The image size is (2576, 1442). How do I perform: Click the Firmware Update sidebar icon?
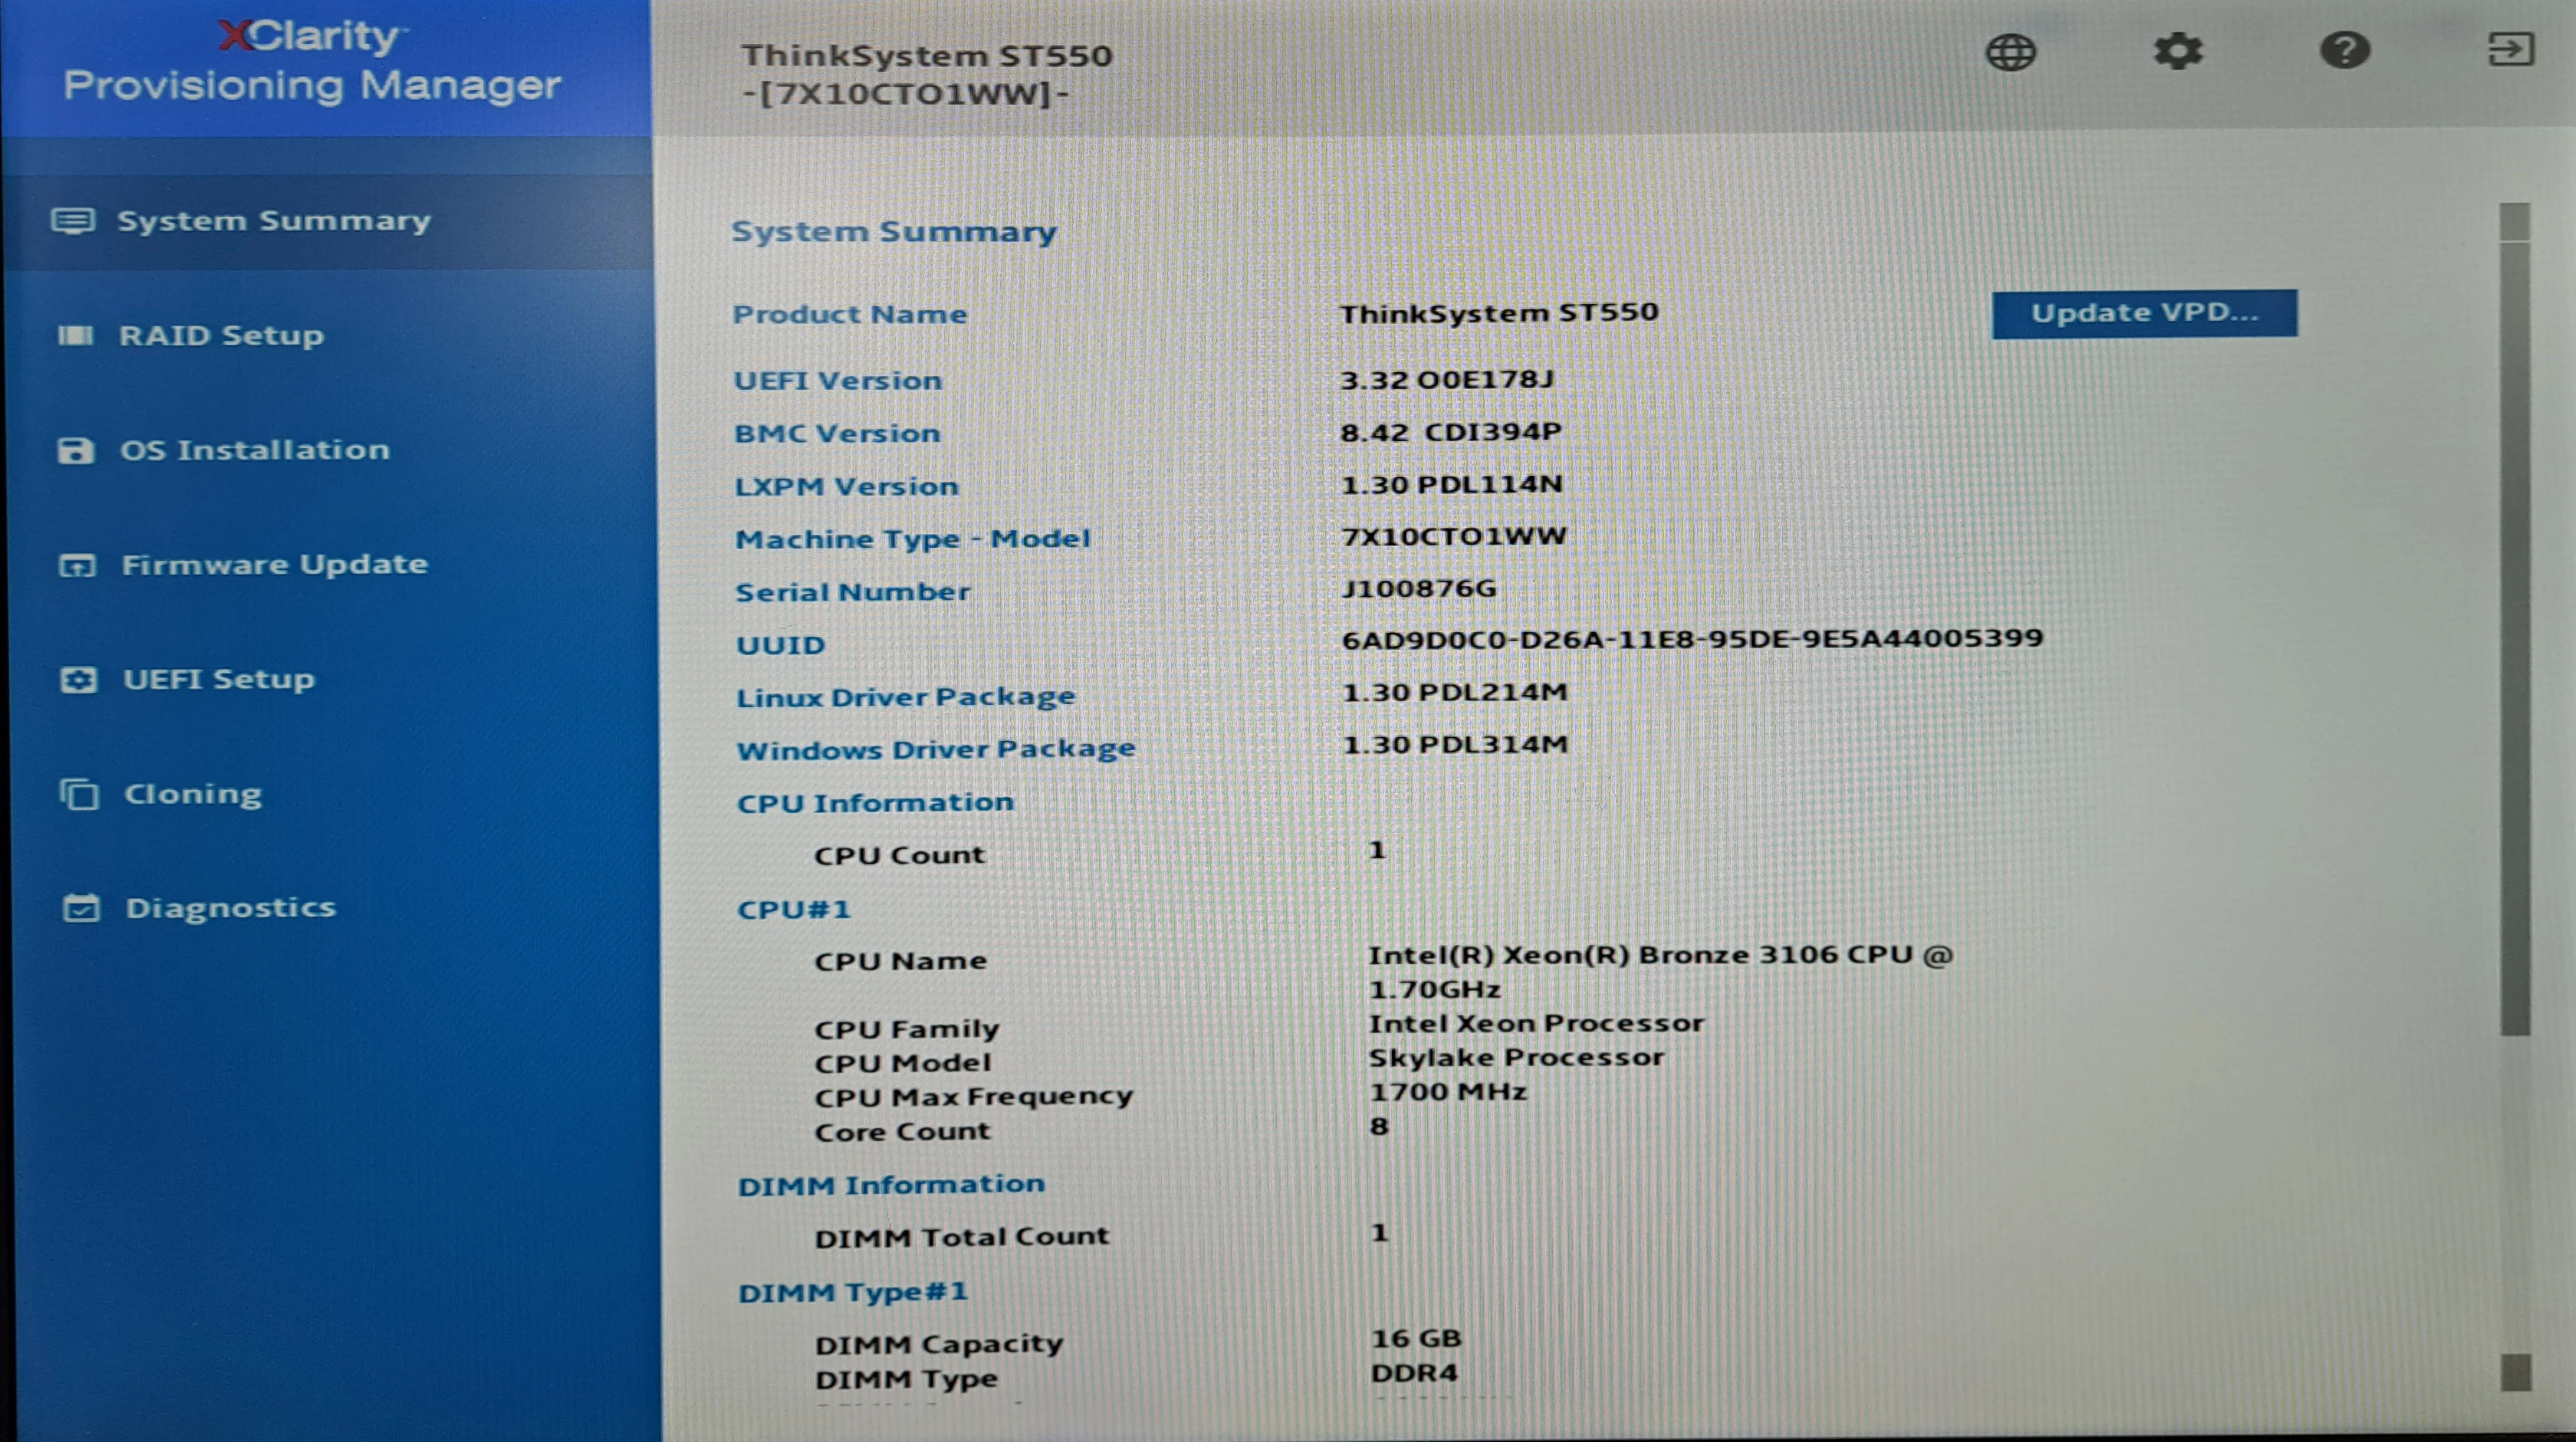point(77,566)
